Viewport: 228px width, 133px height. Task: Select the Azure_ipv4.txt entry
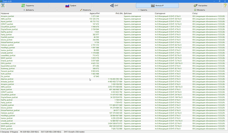[x=114, y=22]
